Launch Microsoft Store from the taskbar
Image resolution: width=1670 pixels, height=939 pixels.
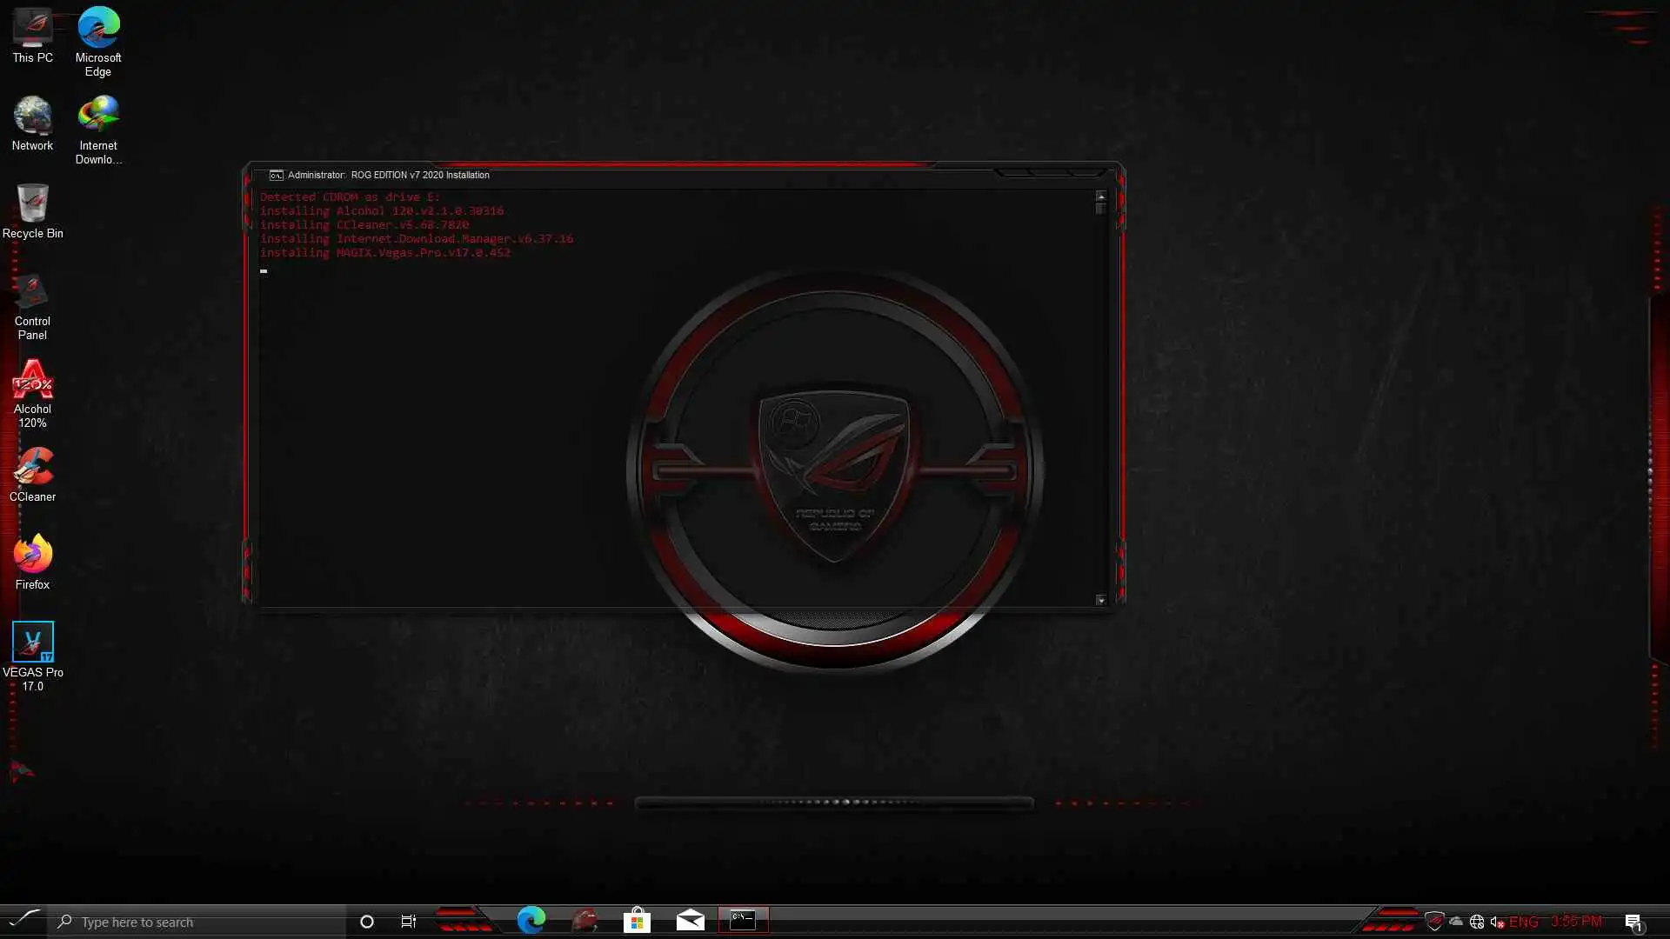pos(637,920)
